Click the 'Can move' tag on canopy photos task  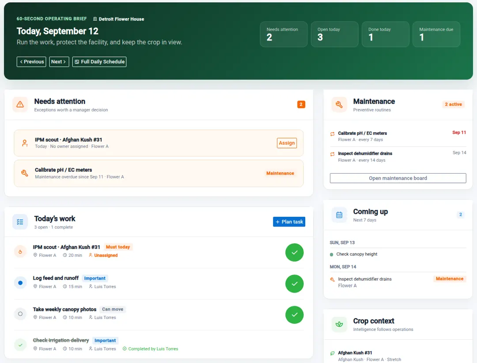point(113,309)
